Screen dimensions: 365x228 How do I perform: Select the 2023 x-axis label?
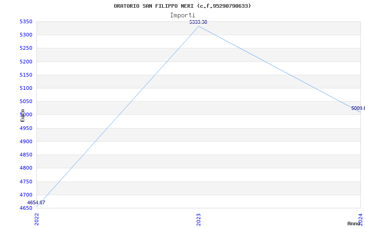198,219
